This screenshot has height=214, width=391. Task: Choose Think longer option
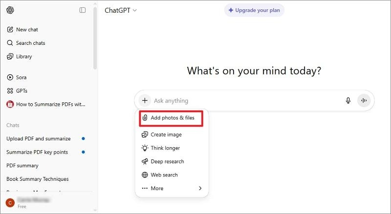pyautogui.click(x=165, y=148)
